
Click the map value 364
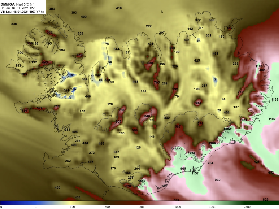click(x=85, y=79)
